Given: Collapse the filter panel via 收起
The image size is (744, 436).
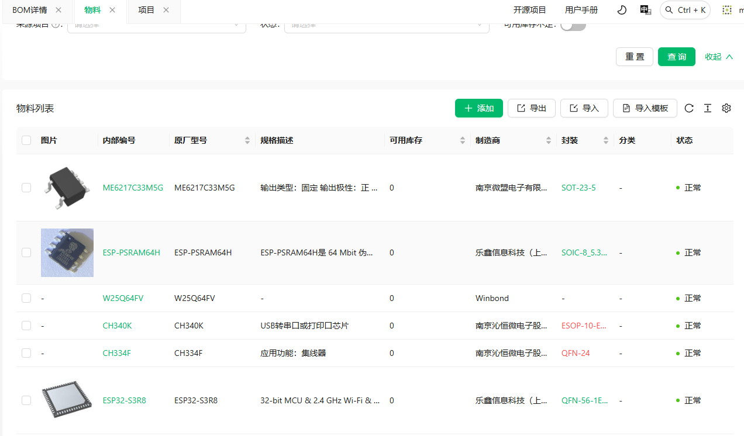Looking at the screenshot, I should coord(719,57).
